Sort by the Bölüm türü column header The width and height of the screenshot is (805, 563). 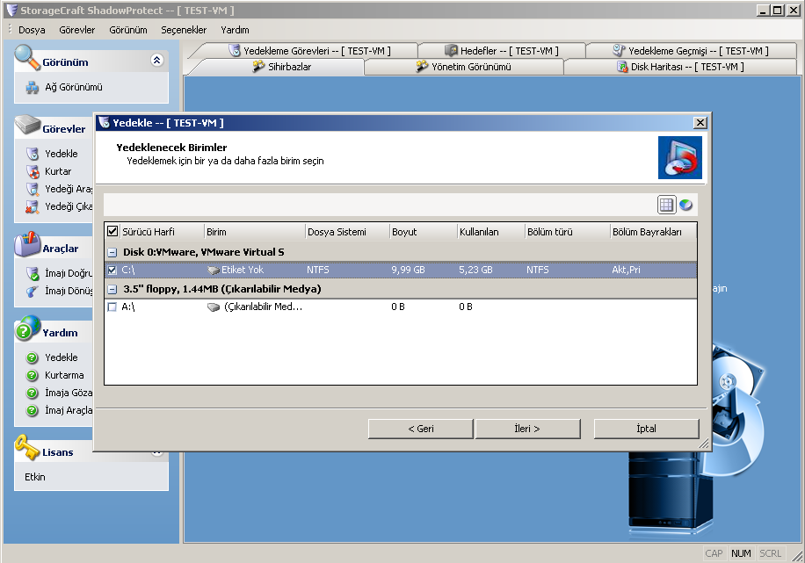[568, 232]
